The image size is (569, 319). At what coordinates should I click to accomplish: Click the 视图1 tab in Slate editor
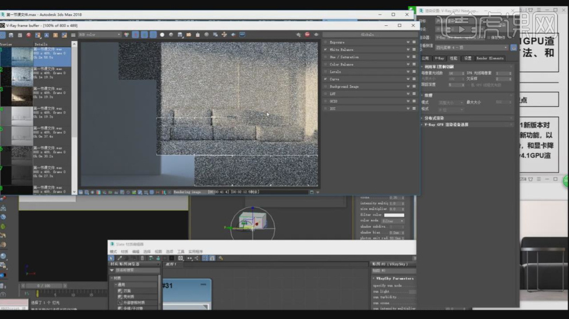(171, 264)
